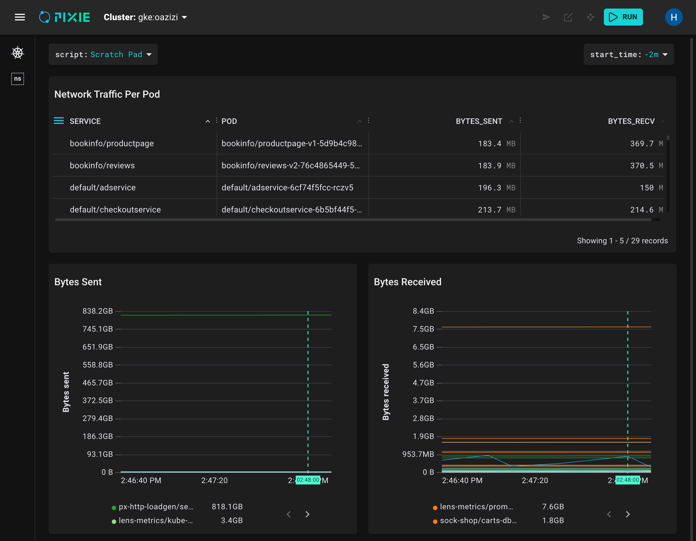Click the bookinfo/productpage service cell
Image resolution: width=696 pixels, height=541 pixels.
111,143
